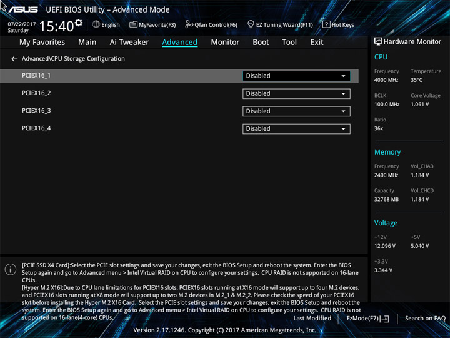
Task: Switch to the Exit tab
Action: [317, 43]
